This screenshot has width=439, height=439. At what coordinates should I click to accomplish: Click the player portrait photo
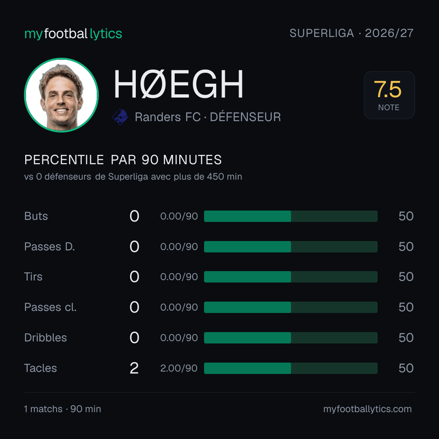[x=61, y=95]
